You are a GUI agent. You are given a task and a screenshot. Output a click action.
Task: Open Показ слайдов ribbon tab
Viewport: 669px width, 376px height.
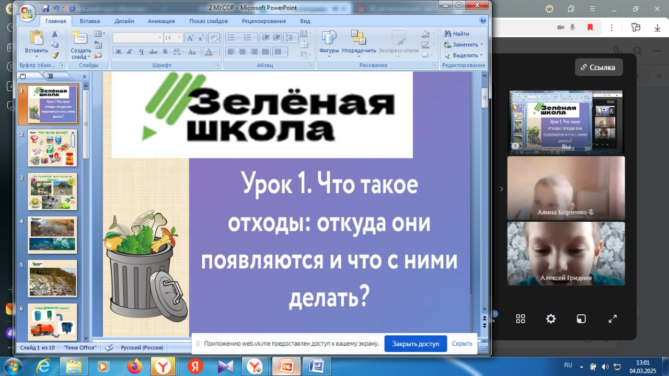click(x=209, y=21)
